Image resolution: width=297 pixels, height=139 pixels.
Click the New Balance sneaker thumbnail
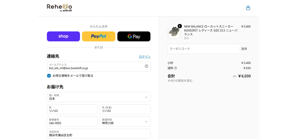[x=174, y=32]
